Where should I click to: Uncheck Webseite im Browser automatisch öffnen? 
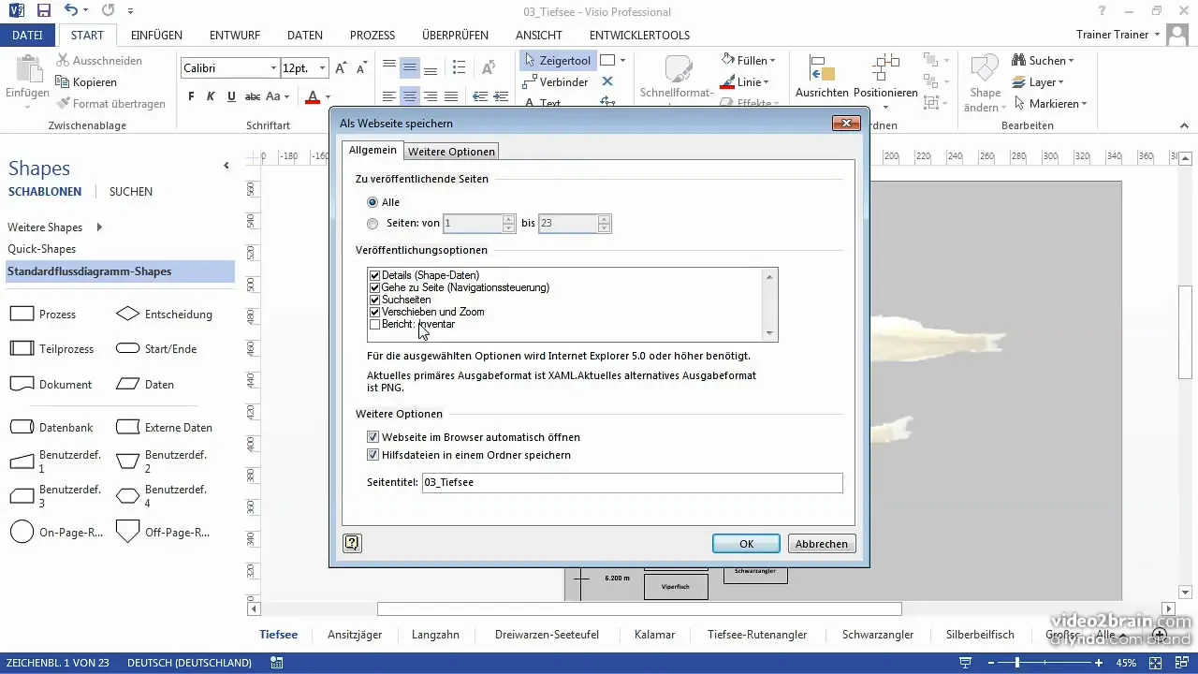coord(373,436)
